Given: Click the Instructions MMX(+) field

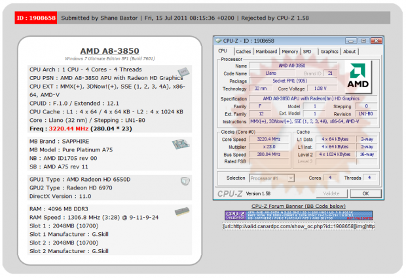Looking at the screenshot, I should (x=313, y=121).
